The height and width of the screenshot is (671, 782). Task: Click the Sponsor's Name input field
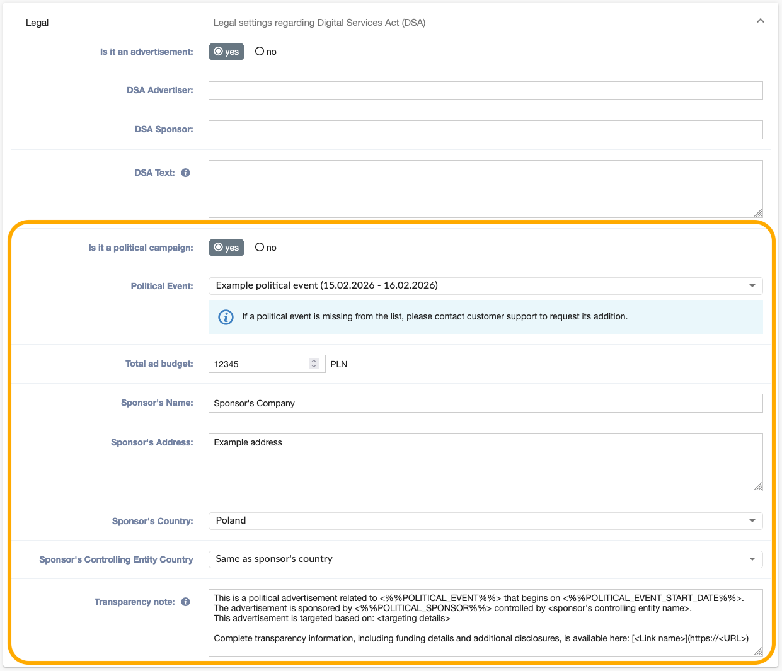[485, 403]
